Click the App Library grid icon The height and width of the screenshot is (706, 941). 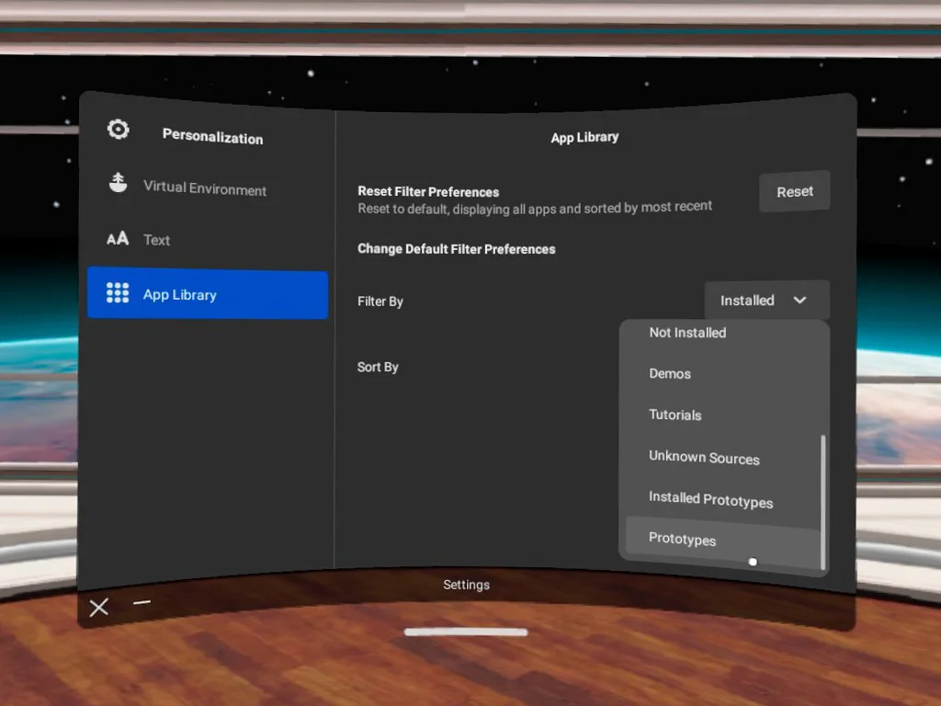118,293
